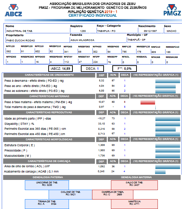The image size is (182, 209).
Task: Click the CICLONE DE TAB. ancestor box
Action: [70, 195]
